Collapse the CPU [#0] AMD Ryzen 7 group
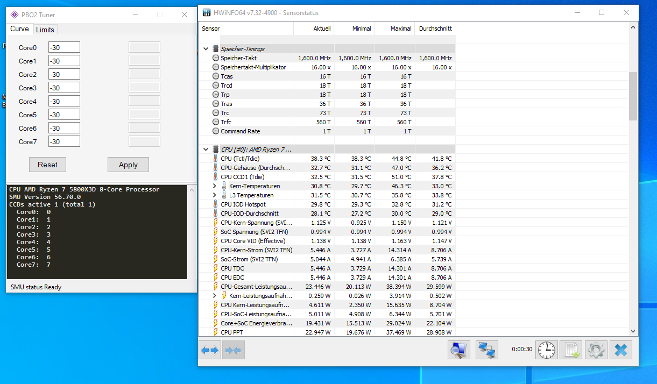Viewport: 657px width, 384px height. click(206, 150)
